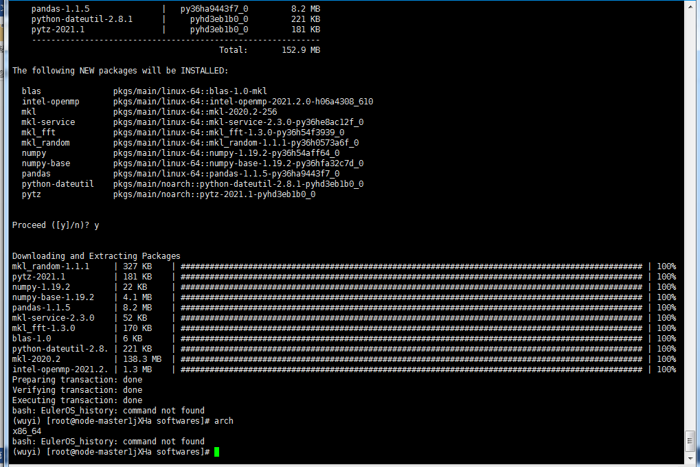Click the intel-openmp-2021.2.0-h06a4308_610 package path
Viewport: 700px width, 467px height.
click(x=243, y=102)
